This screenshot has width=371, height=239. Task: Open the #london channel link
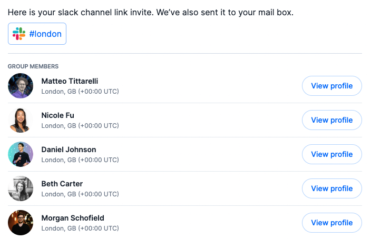(37, 34)
